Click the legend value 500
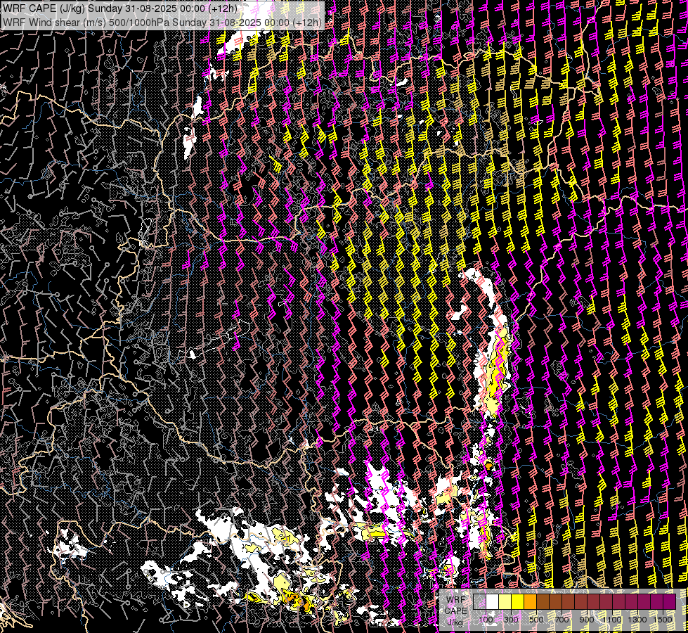The image size is (688, 633). (536, 620)
